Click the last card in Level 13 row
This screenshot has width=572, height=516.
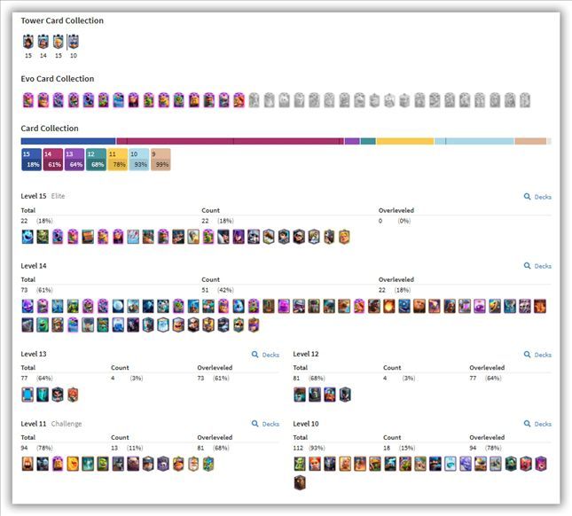(73, 395)
